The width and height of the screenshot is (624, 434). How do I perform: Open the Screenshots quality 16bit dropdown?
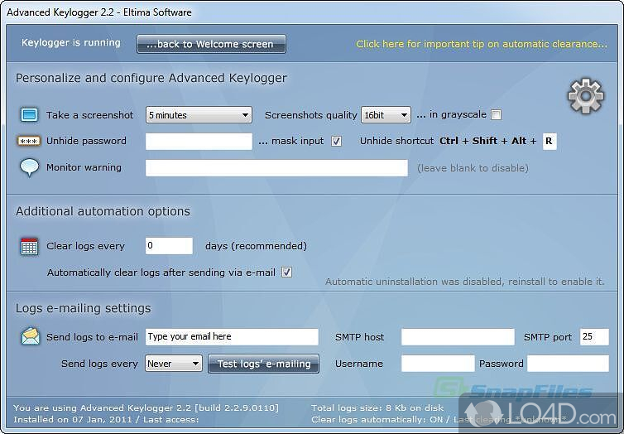pos(386,115)
